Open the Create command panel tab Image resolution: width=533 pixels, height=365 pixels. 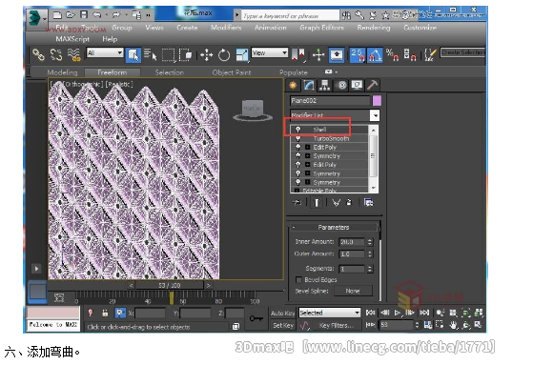(x=293, y=85)
